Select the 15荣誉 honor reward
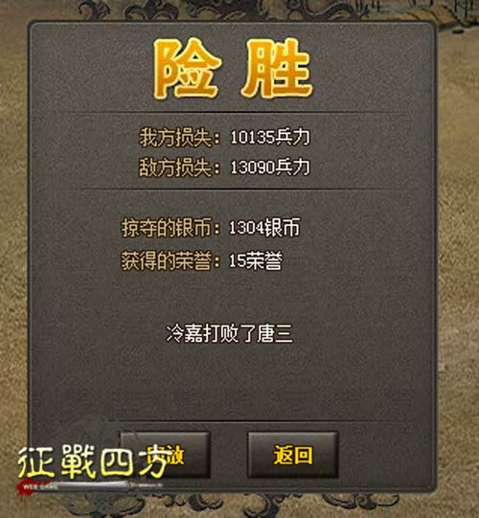Viewport: 479px width, 518px height. pyautogui.click(x=256, y=260)
